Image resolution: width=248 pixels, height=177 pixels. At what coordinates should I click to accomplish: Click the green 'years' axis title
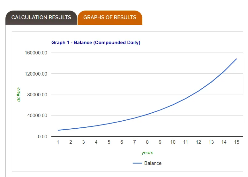[x=147, y=153]
